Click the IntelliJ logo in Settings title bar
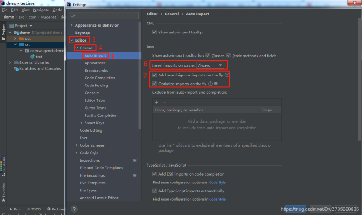The height and width of the screenshot is (215, 362). [69, 5]
